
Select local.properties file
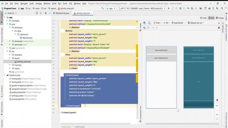click(x=23, y=99)
